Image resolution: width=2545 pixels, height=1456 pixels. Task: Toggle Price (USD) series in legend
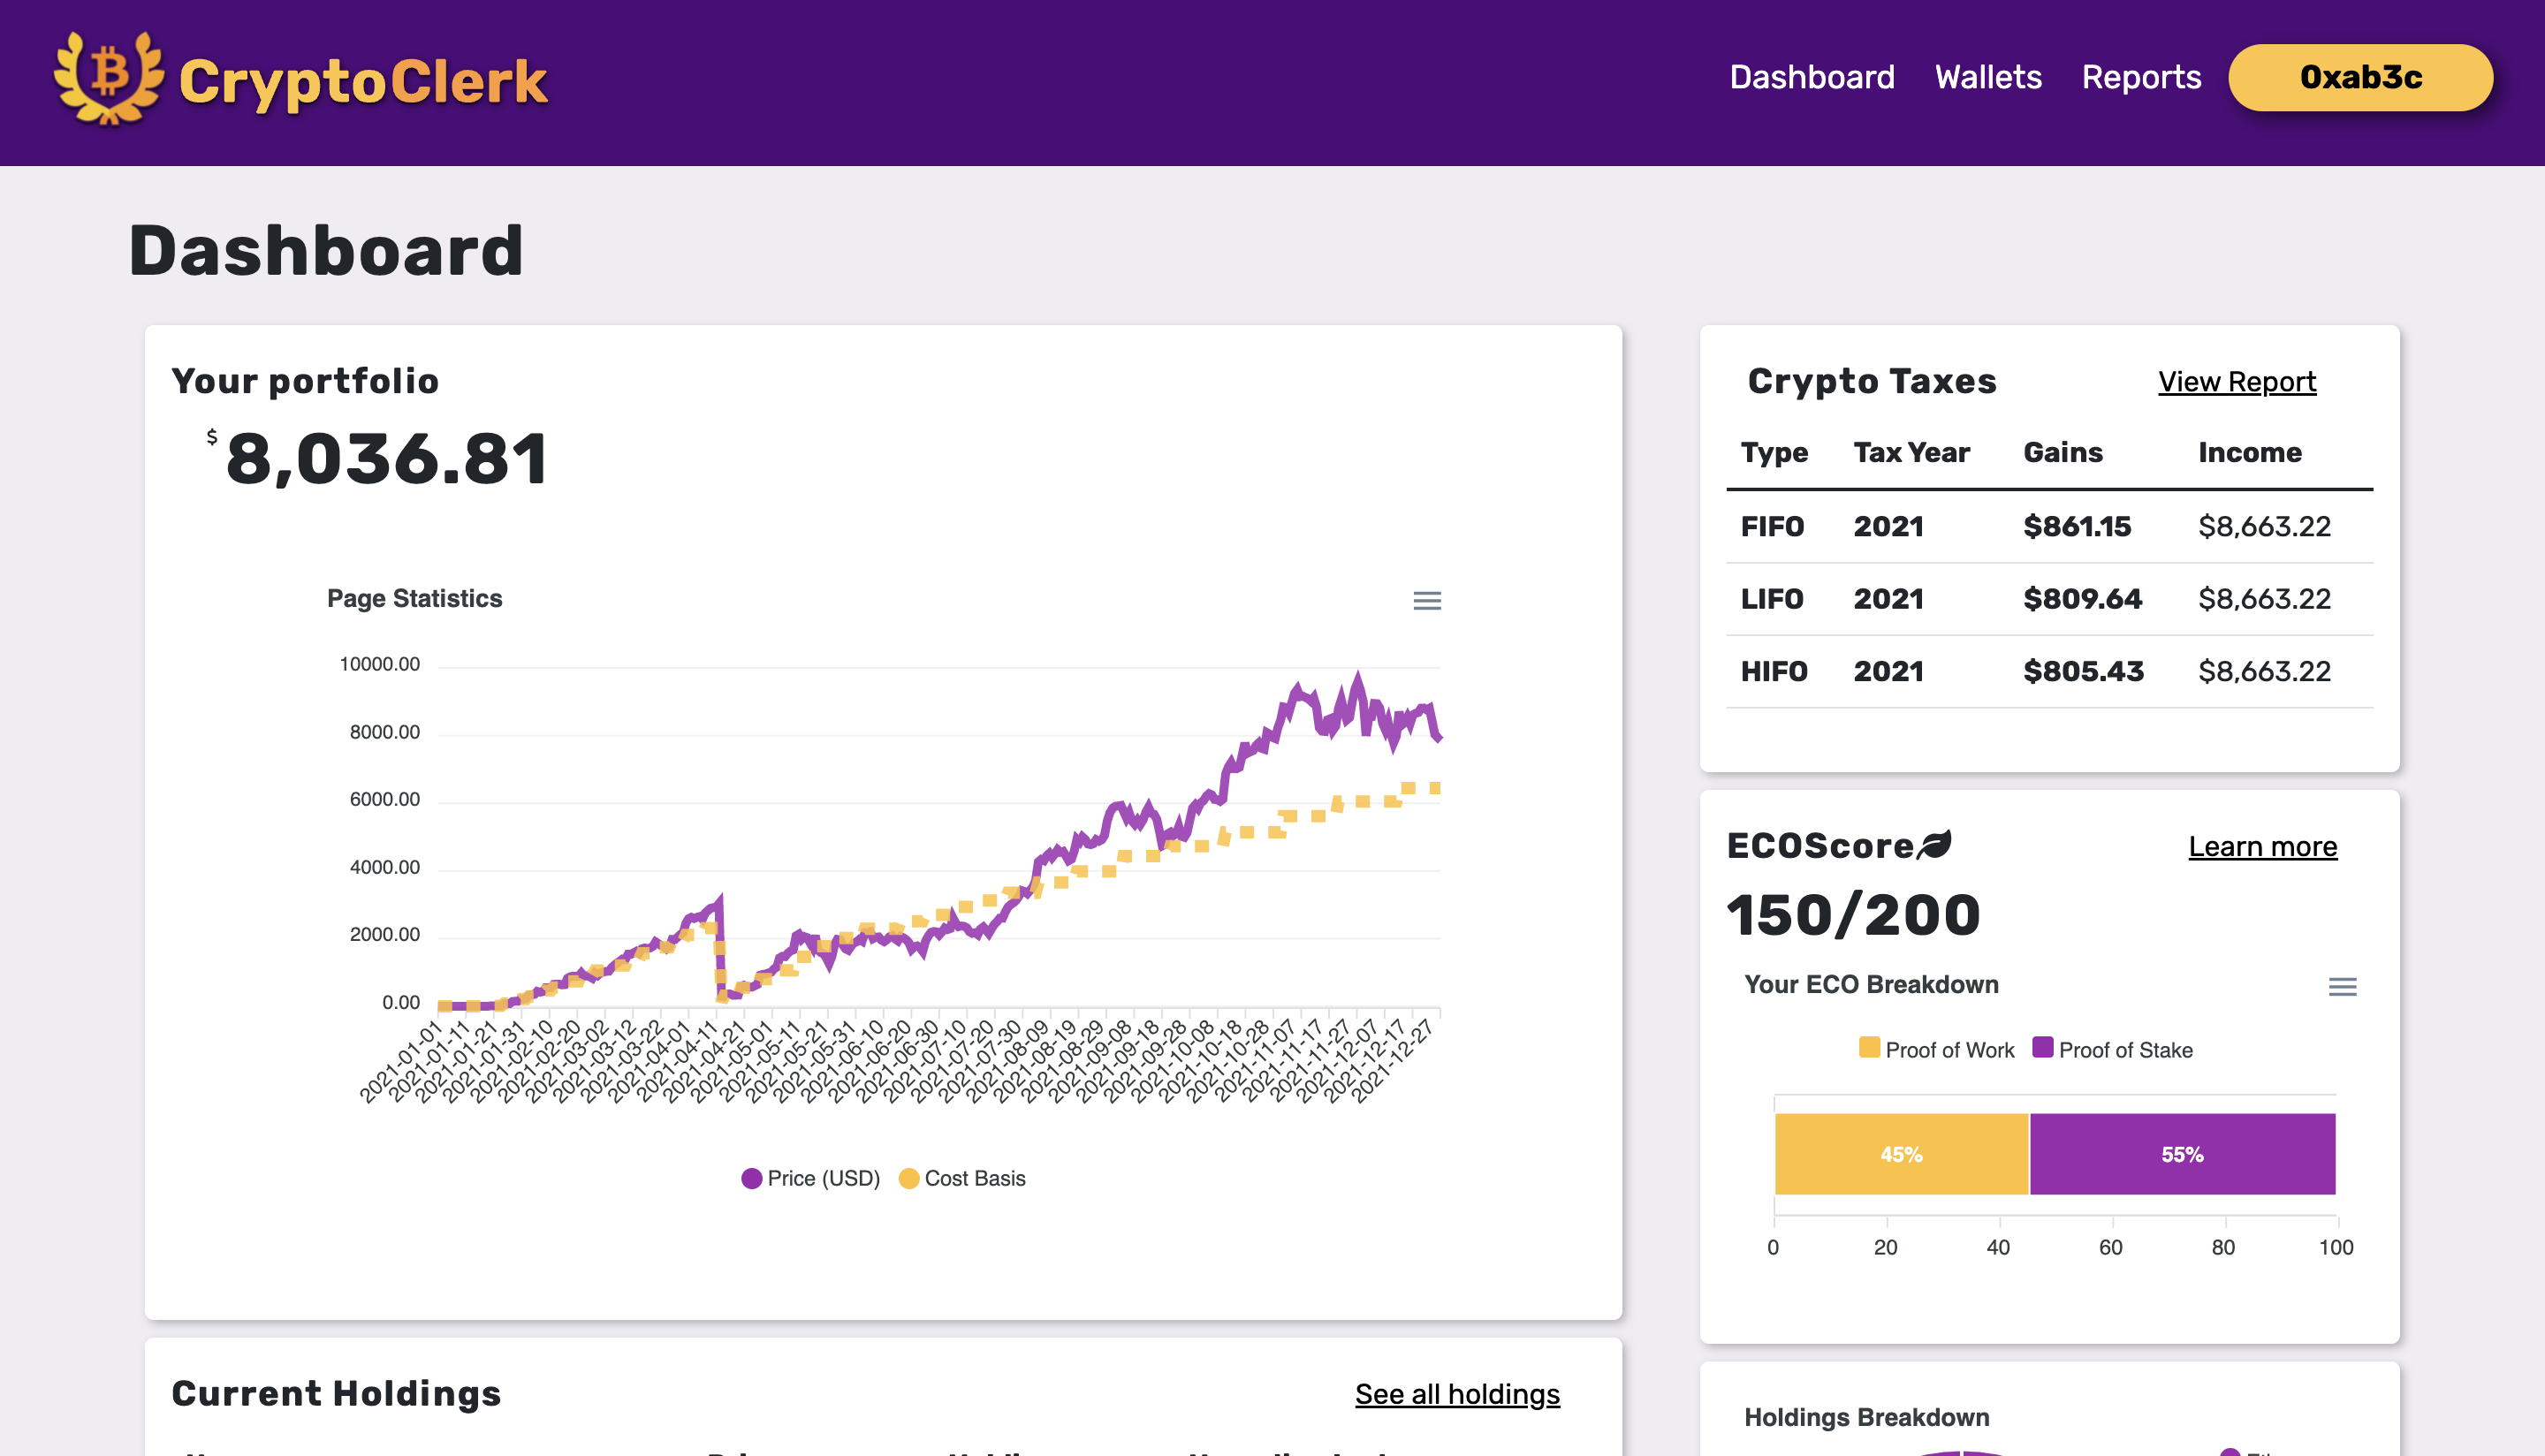(811, 1178)
